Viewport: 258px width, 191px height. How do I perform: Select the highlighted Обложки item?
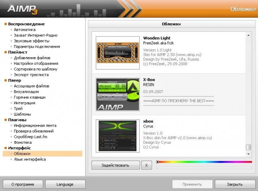pos(43,154)
